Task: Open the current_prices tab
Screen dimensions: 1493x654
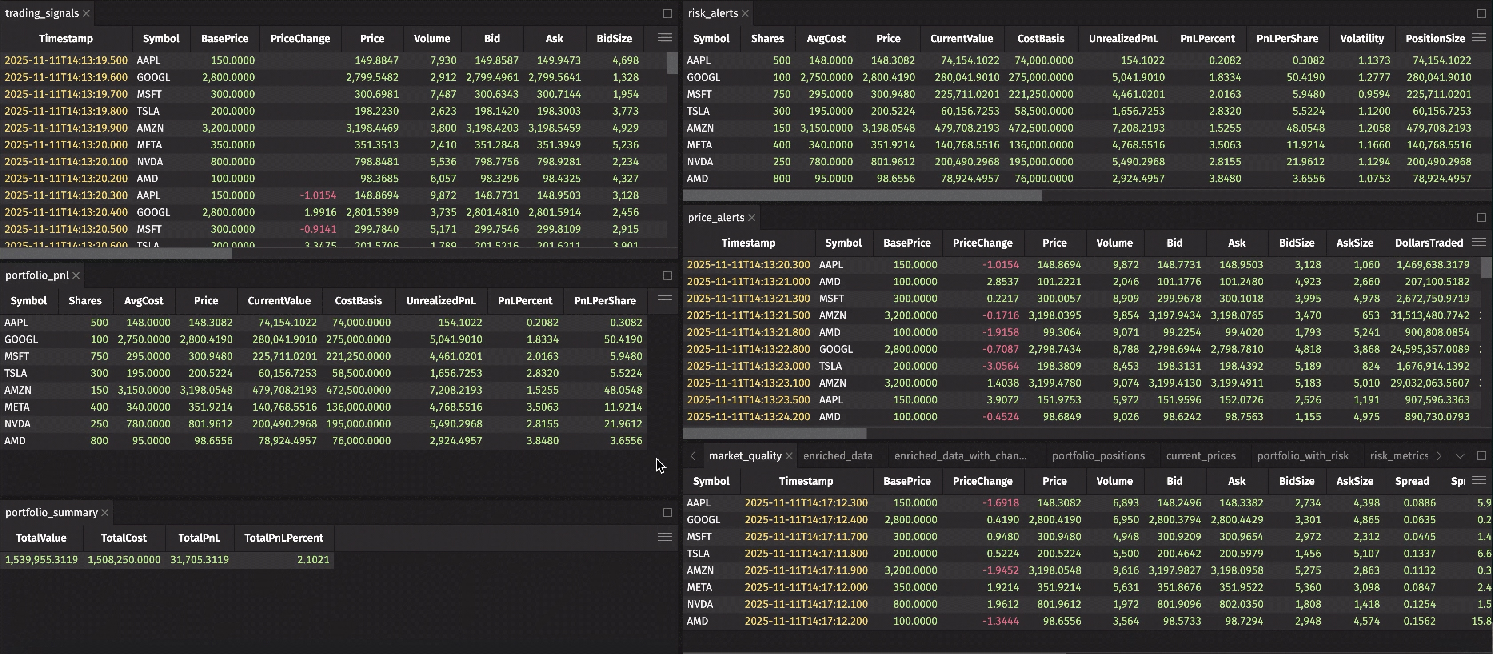Action: 1200,456
